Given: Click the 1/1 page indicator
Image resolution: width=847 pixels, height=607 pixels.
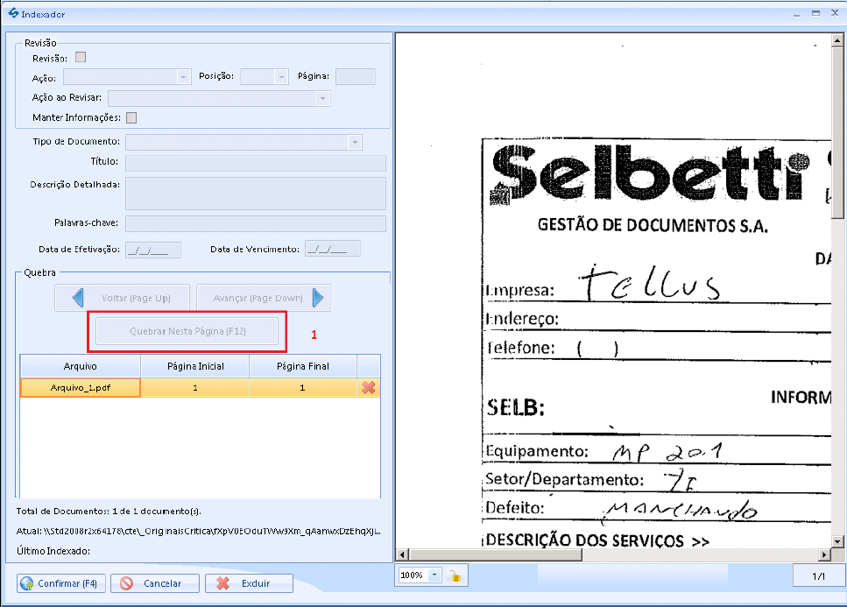Looking at the screenshot, I should pyautogui.click(x=818, y=575).
